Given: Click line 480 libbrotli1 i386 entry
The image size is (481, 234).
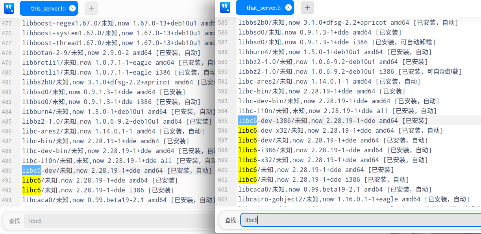Looking at the screenshot, I should click(118, 72).
